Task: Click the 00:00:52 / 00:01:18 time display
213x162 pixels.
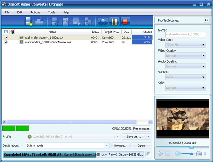Action: click(x=182, y=143)
